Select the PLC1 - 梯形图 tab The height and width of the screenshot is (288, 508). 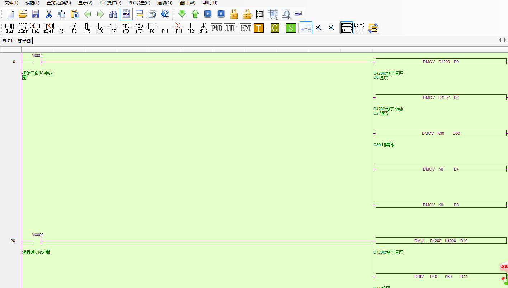point(17,40)
